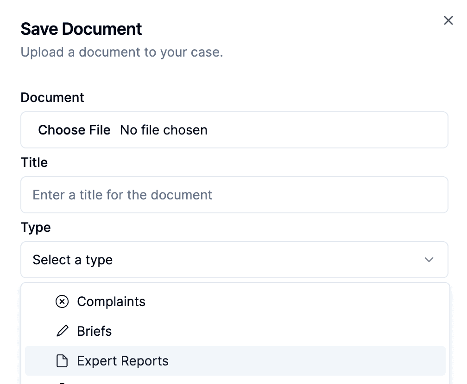Open the 'Select a type' dropdown
The image size is (467, 384).
[234, 260]
